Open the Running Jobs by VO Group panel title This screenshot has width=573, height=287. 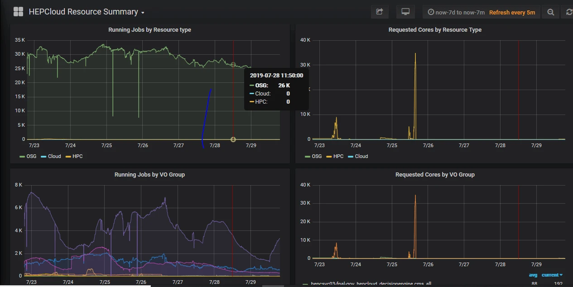pyautogui.click(x=149, y=175)
